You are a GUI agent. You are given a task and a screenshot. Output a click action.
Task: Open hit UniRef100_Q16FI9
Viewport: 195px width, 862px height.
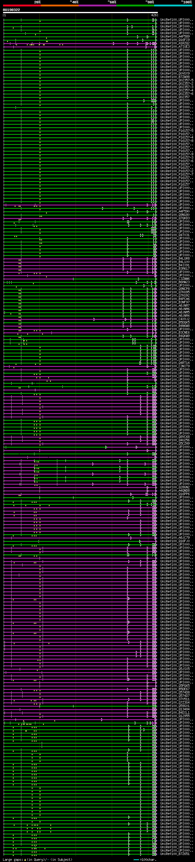pyautogui.click(x=175, y=40)
